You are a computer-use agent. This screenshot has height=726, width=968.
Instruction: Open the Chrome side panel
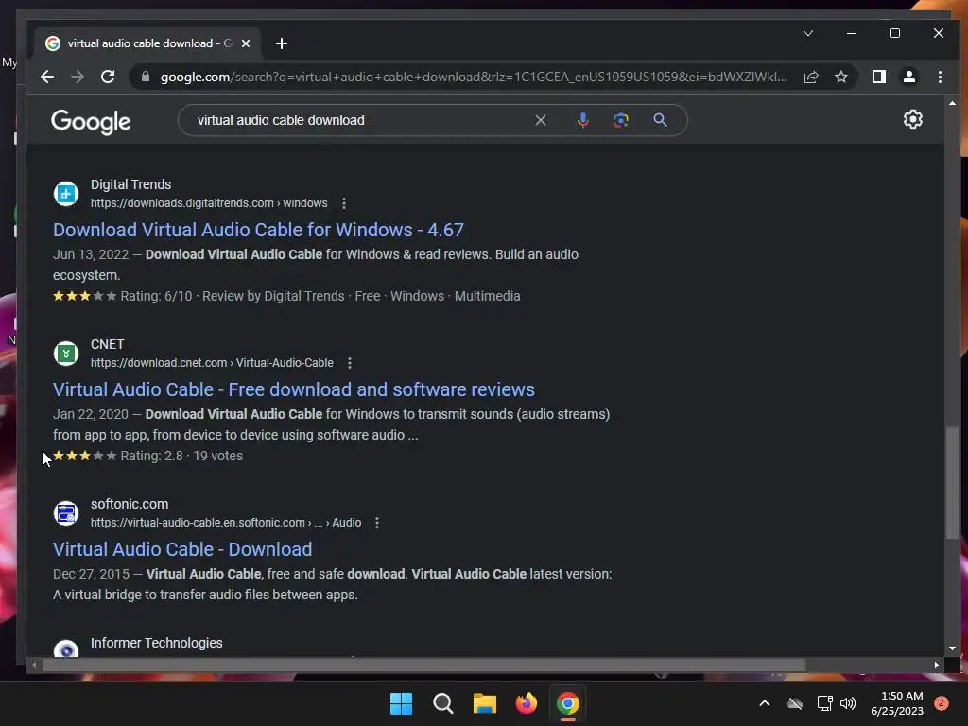click(x=879, y=78)
